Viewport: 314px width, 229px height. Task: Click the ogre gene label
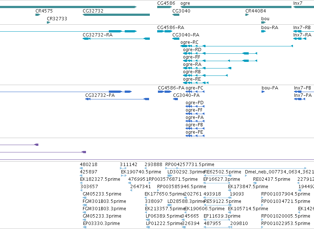[x=185, y=3]
